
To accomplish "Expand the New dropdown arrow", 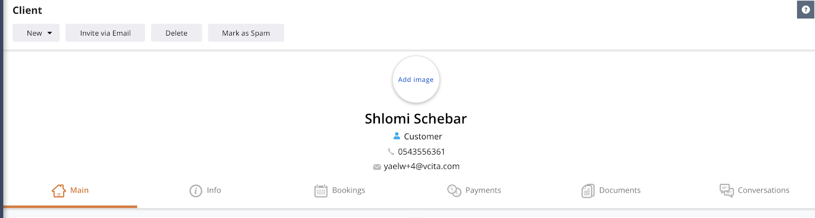I will (x=50, y=33).
